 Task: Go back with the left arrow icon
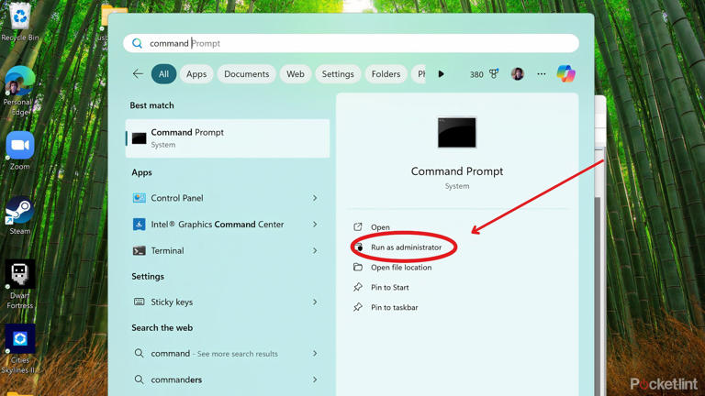(x=138, y=74)
